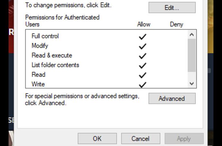Select the Write permission row
Screen dimensions: 222x146
click(x=38, y=84)
